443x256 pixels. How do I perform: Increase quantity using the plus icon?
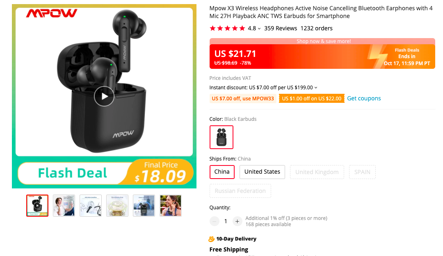237,221
